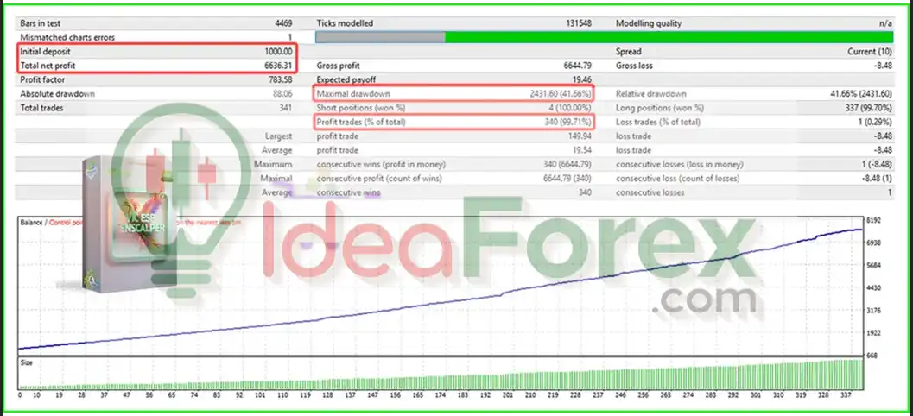Click the "Gross loss" label
The height and width of the screenshot is (416, 913).
[634, 66]
